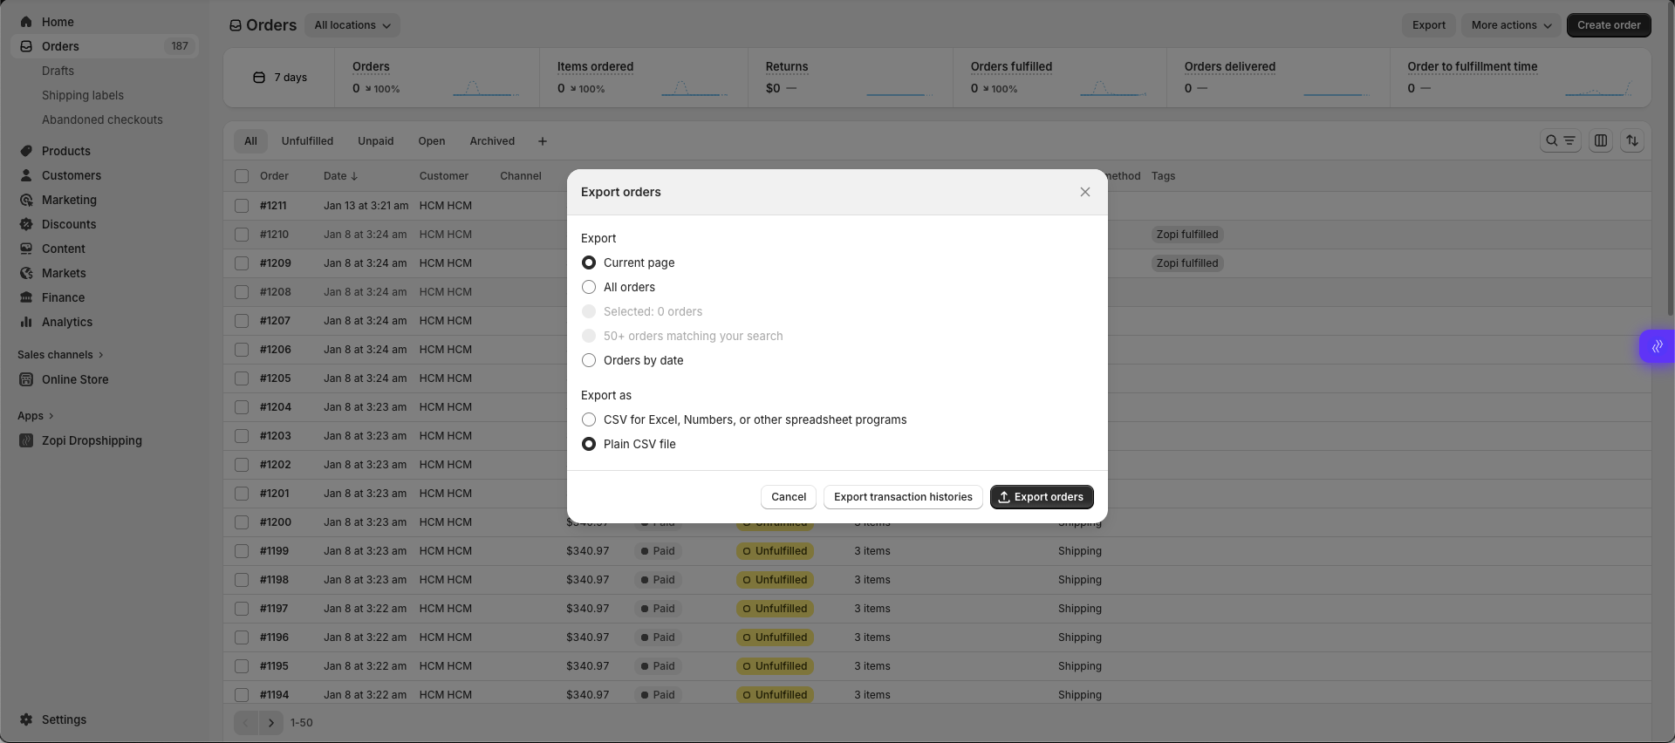Open Zopi Dropshipping app in sidebar
Image resolution: width=1675 pixels, height=743 pixels.
(91, 440)
